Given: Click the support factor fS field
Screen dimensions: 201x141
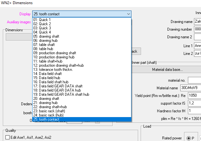Looking at the screenshot, I should pyautogui.click(x=190, y=104).
